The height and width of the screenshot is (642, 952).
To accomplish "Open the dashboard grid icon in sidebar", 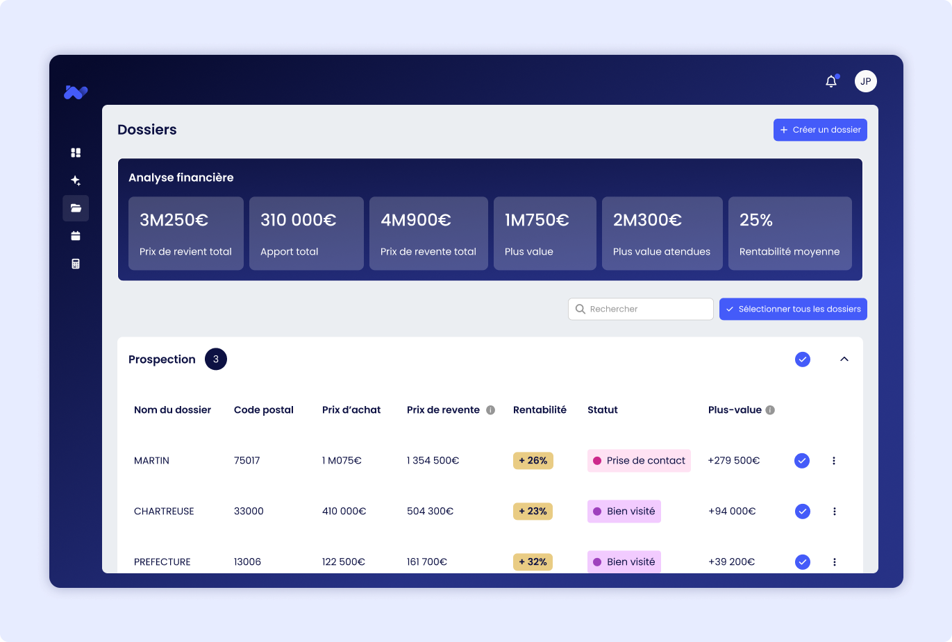I will tap(76, 153).
